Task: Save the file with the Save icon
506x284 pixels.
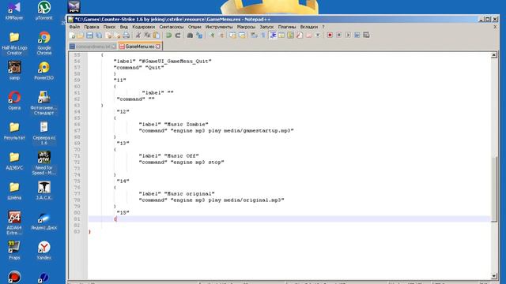Action: coord(89,35)
